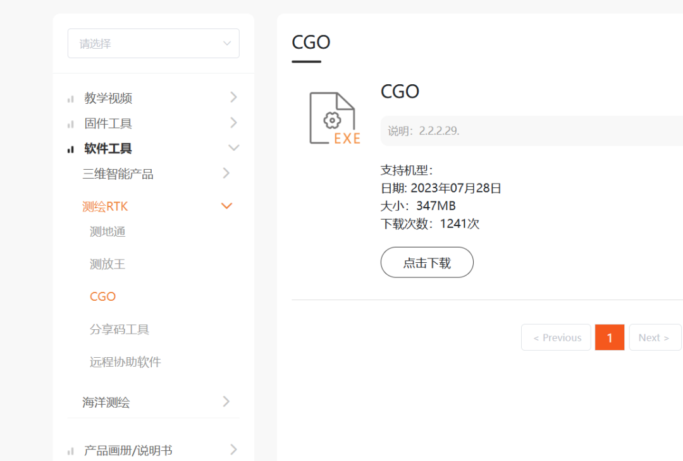
Task: Click the 说明: 2.2.2.29. description box
Action: 532,131
